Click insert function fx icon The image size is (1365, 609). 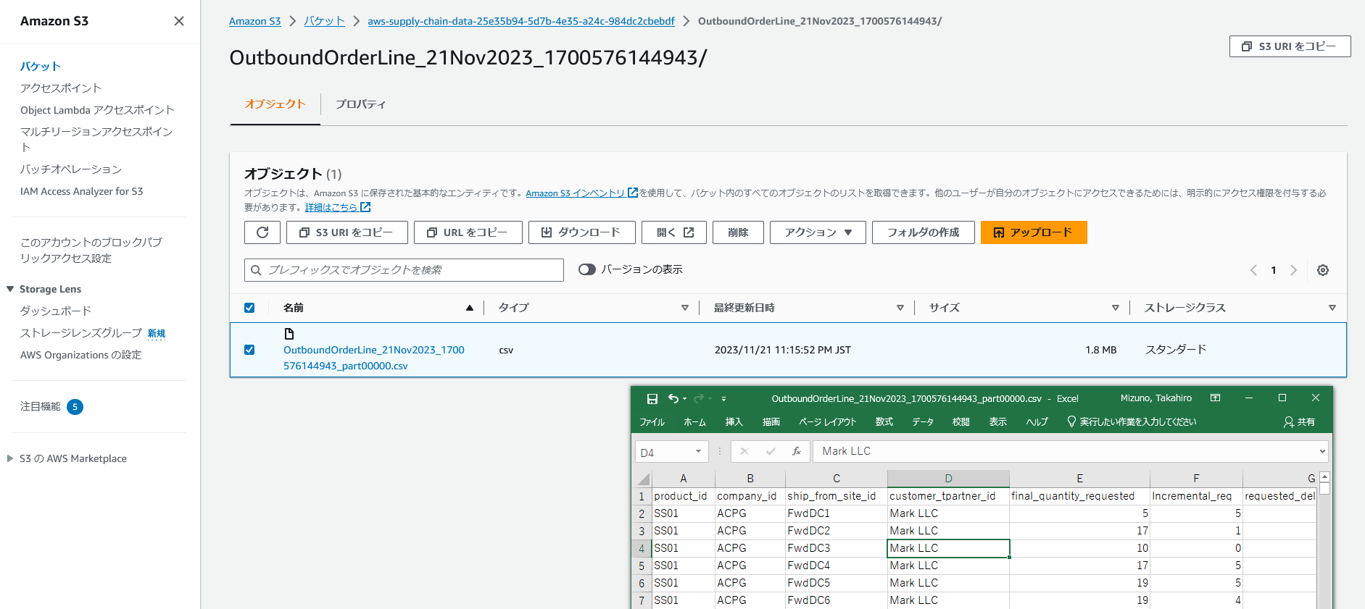796,451
